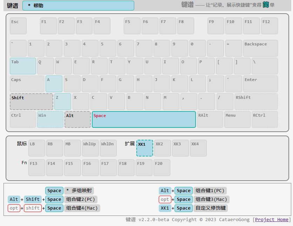This screenshot has width=293, height=226.
Task: Select the F13 key in the Fn row
Action: click(37, 168)
